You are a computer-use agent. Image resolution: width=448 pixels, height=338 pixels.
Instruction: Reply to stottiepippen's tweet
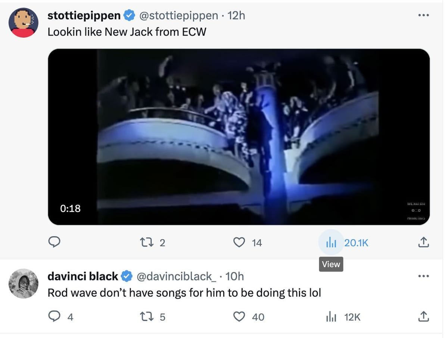point(55,243)
